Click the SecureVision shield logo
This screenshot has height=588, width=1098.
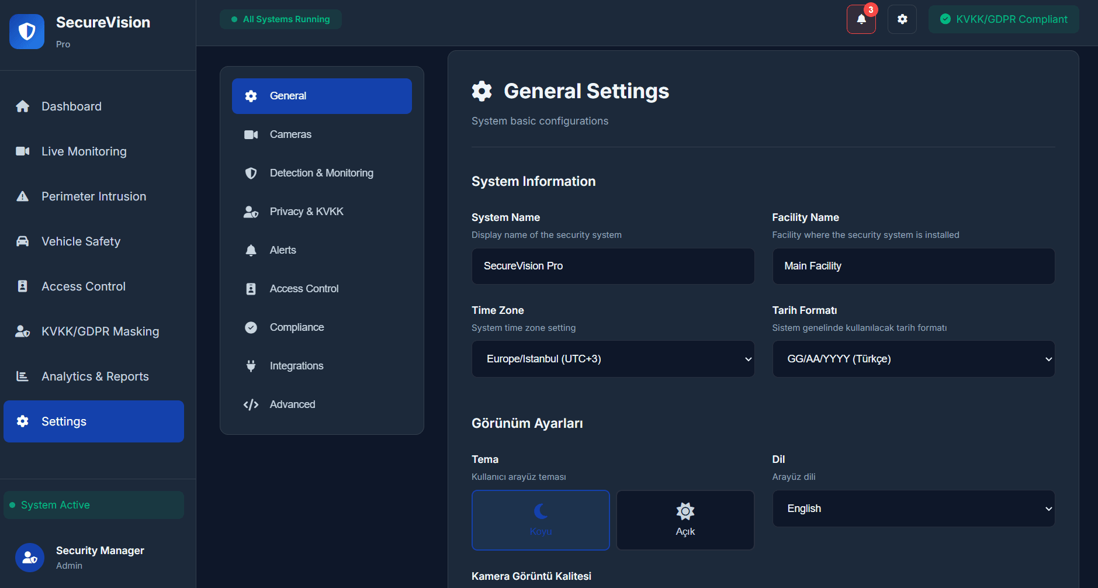(x=27, y=32)
